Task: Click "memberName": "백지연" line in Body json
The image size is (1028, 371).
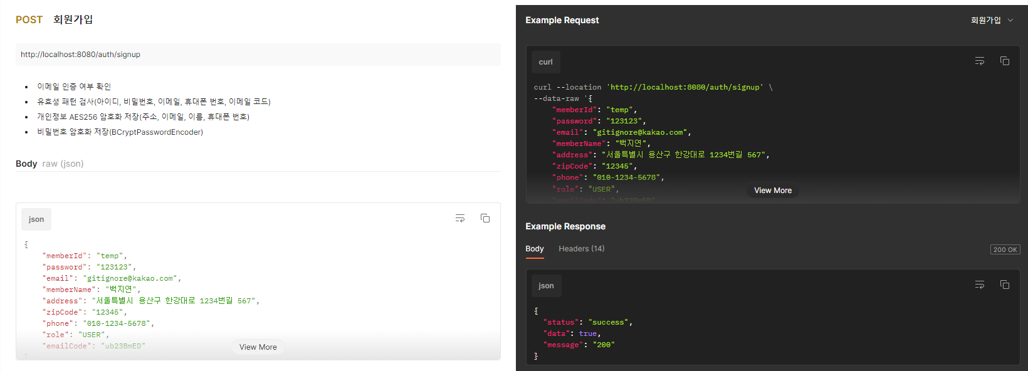Action: pyautogui.click(x=92, y=290)
